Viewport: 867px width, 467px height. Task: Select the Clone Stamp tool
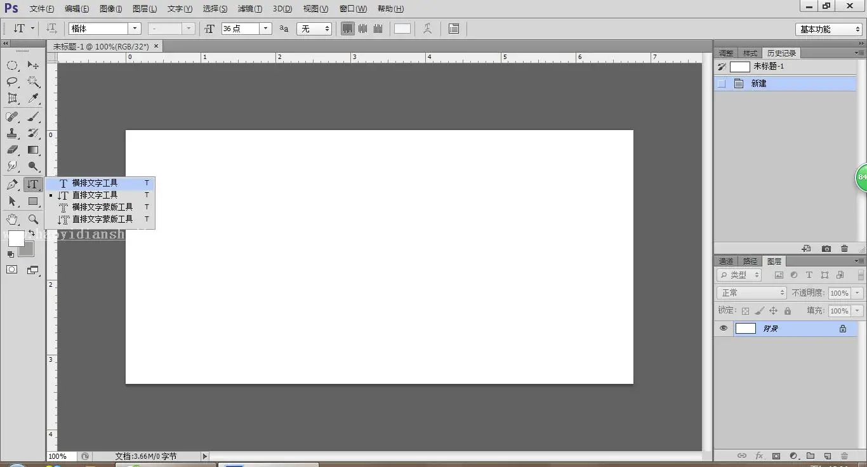(x=12, y=133)
